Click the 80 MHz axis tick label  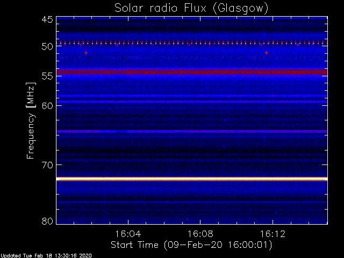[47, 221]
